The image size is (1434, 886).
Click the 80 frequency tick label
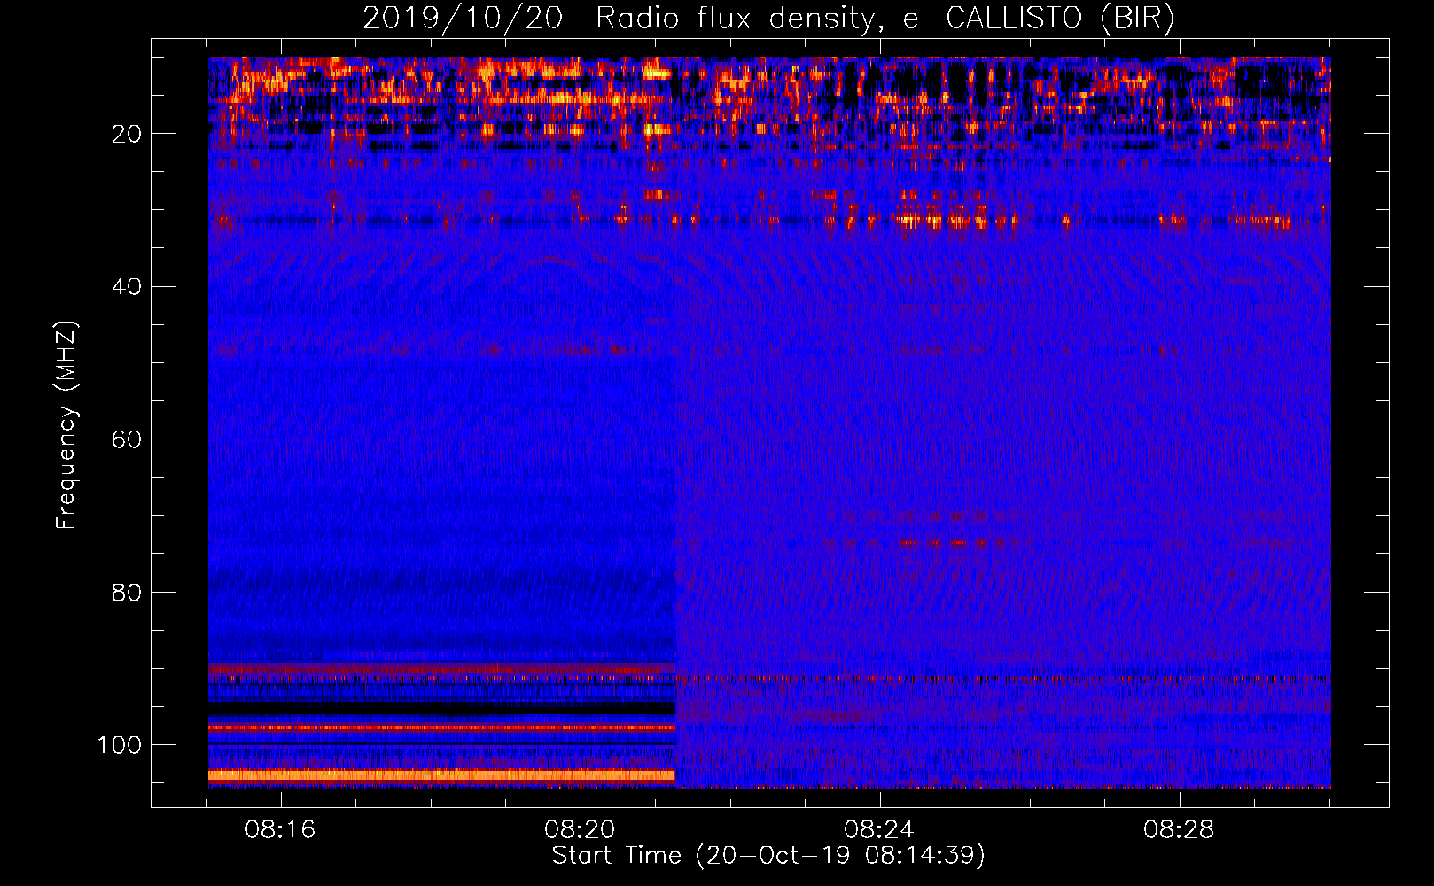127,592
